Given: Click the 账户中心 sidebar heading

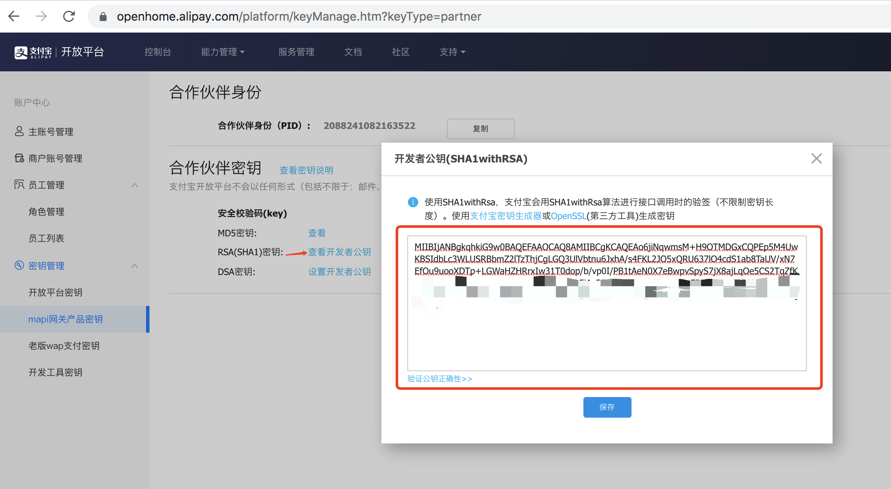Looking at the screenshot, I should point(32,102).
